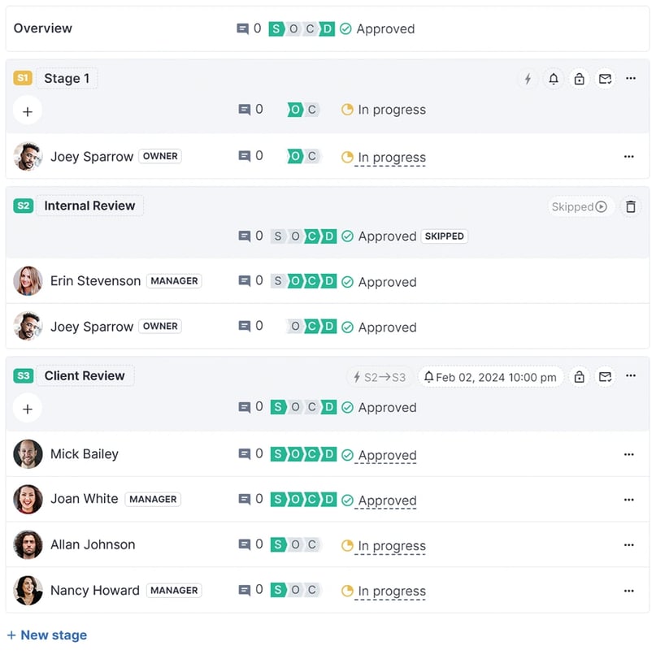Click the lock icon on Client Review
This screenshot has height=659, width=656.
pos(579,377)
